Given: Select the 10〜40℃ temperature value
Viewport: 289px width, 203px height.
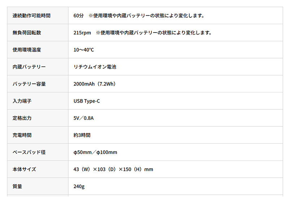Looking at the screenshot, I should [x=83, y=50].
